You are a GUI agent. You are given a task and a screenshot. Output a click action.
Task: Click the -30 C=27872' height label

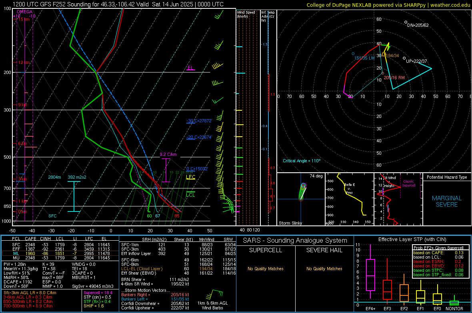[199, 121]
